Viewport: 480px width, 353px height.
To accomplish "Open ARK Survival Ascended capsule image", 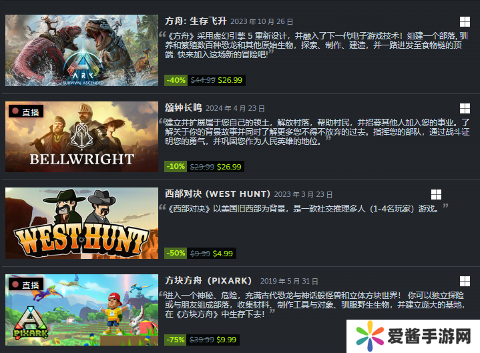I will tap(81, 50).
